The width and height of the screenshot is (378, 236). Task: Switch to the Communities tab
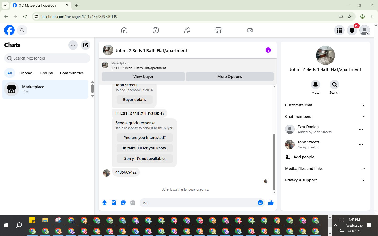tap(72, 73)
